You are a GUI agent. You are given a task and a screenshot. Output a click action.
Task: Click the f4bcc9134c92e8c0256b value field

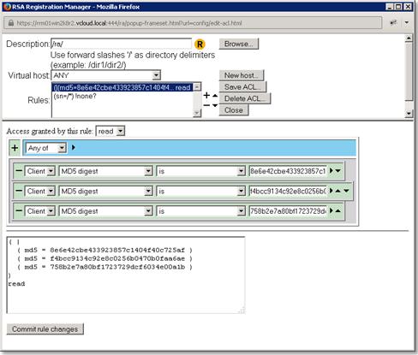(288, 191)
